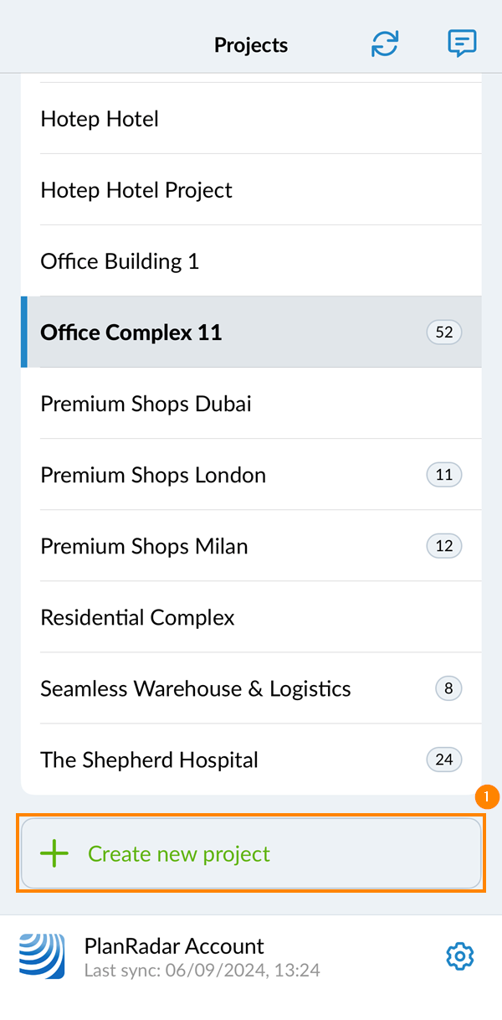Choose Premium Shops London project

[x=153, y=475]
